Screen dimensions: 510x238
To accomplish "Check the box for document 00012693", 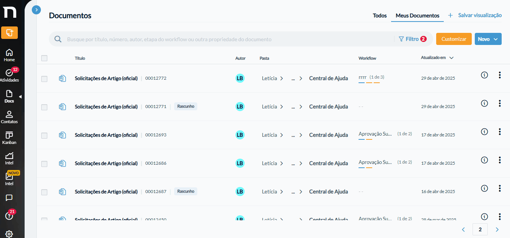I will click(44, 135).
